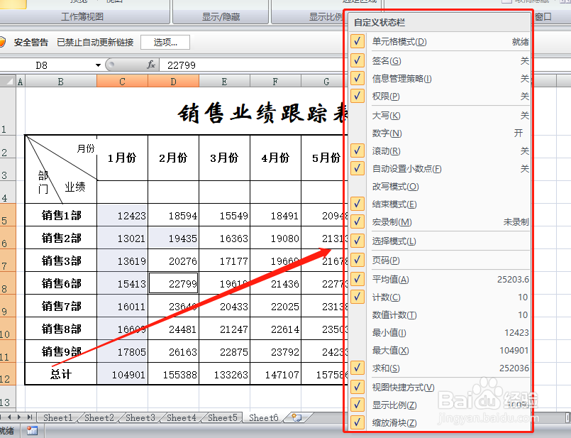Screen dimensions: 571x438
Task: Switch to the Sheet1 tab
Action: [x=57, y=418]
